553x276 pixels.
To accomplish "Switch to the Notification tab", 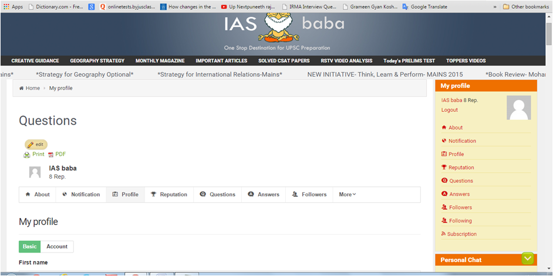I will click(81, 195).
